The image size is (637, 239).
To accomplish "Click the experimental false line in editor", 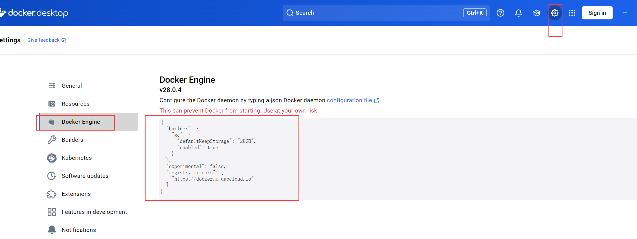I will (196, 166).
